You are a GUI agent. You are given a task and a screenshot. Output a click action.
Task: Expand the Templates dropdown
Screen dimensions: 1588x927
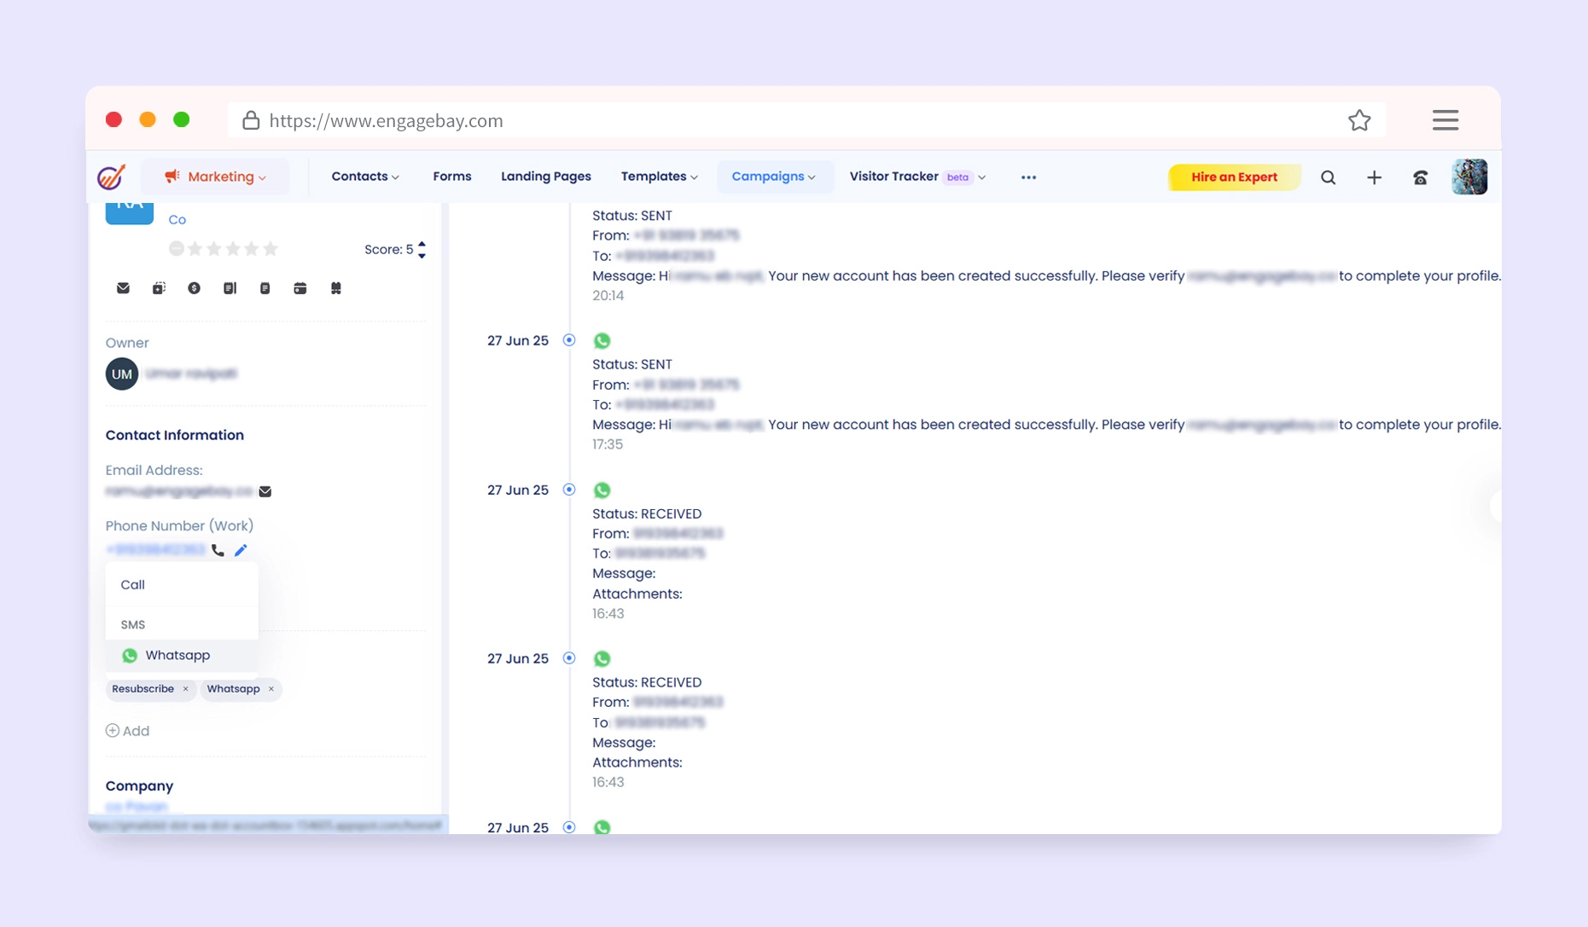pyautogui.click(x=659, y=177)
